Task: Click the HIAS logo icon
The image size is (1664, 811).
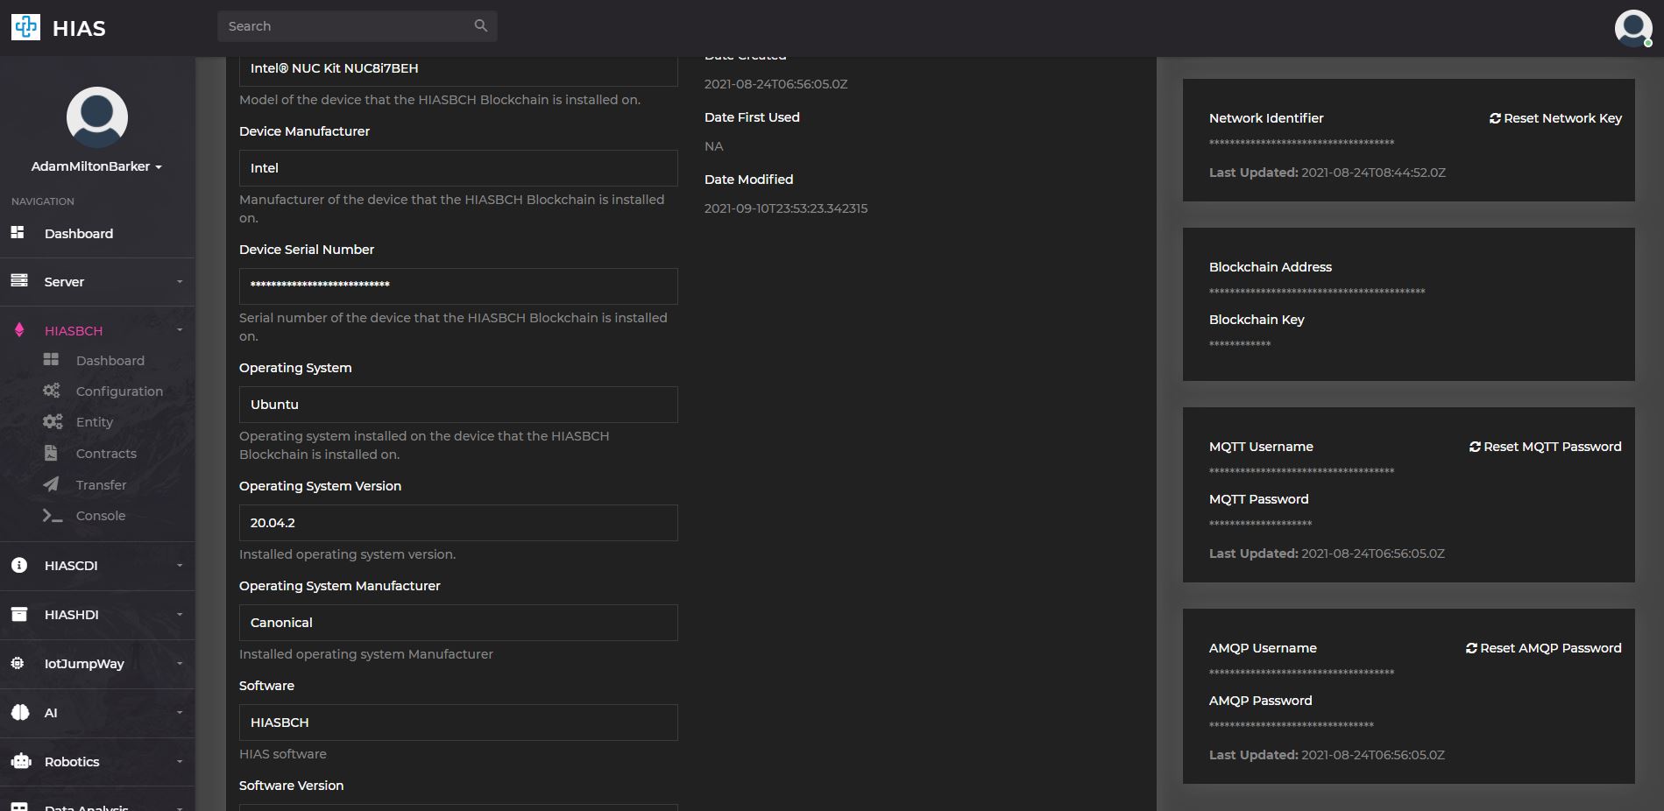Action: (x=25, y=27)
